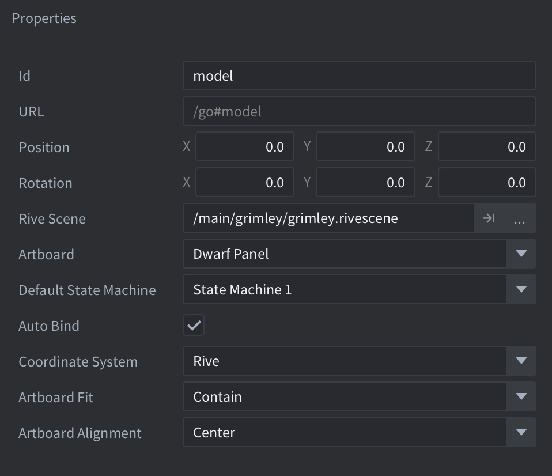The width and height of the screenshot is (552, 476).
Task: Click the Rotation Z value field
Action: pyautogui.click(x=487, y=183)
